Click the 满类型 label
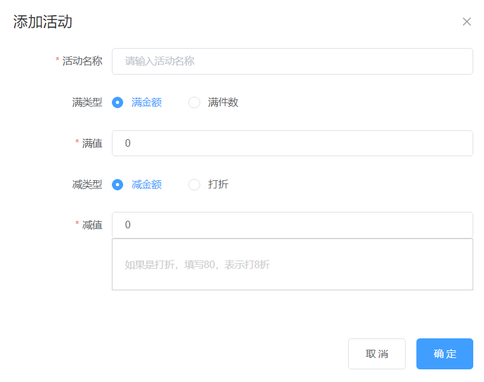 [87, 102]
